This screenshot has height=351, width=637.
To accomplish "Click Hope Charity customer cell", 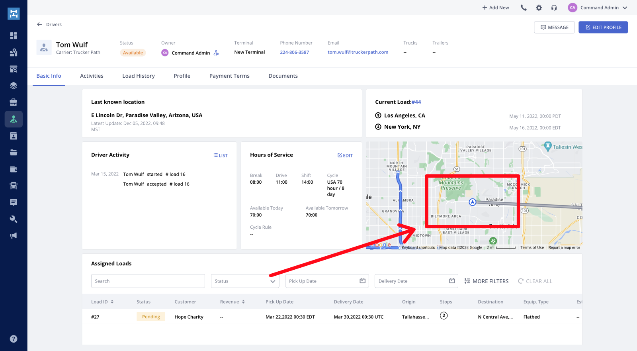I will pyautogui.click(x=189, y=317).
